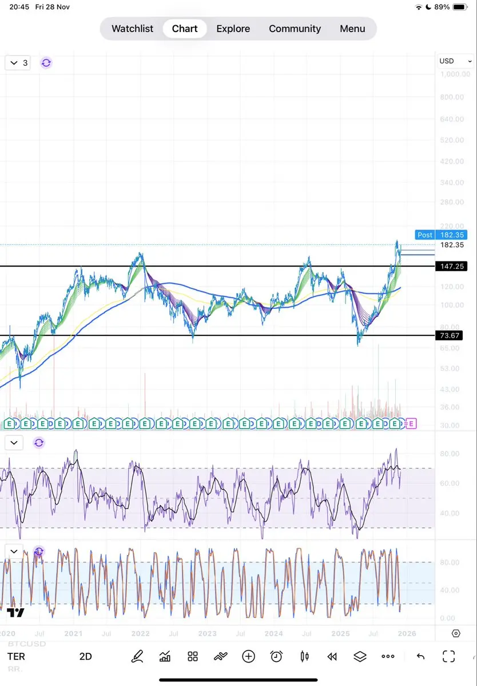477x686 pixels.
Task: Open the Menu tab
Action: (x=352, y=29)
